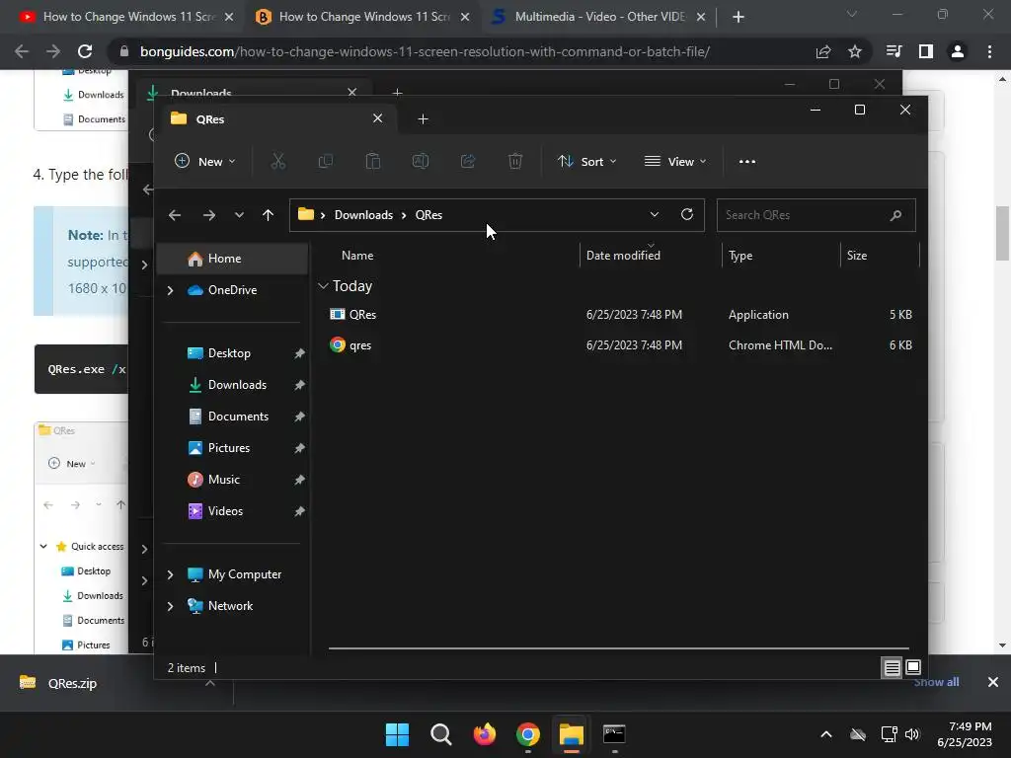This screenshot has width=1011, height=758.
Task: Click the Rename icon in Explorer toolbar
Action: coord(421,161)
